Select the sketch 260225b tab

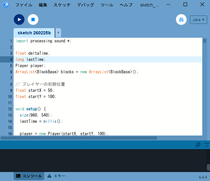(34, 33)
